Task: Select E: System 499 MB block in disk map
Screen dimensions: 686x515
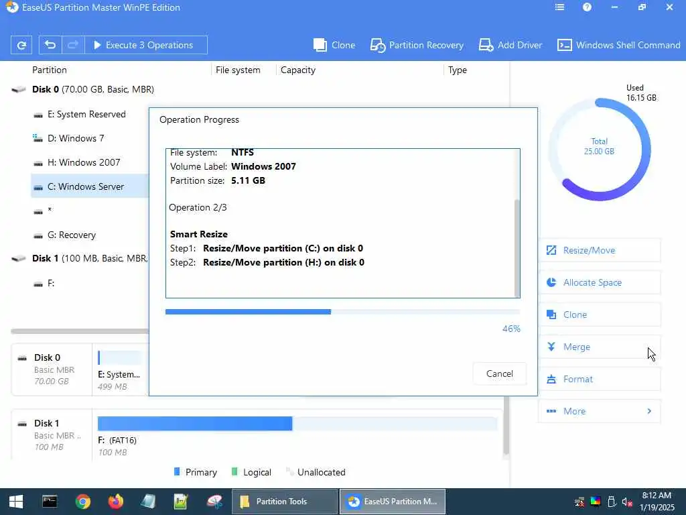Action: 121,369
